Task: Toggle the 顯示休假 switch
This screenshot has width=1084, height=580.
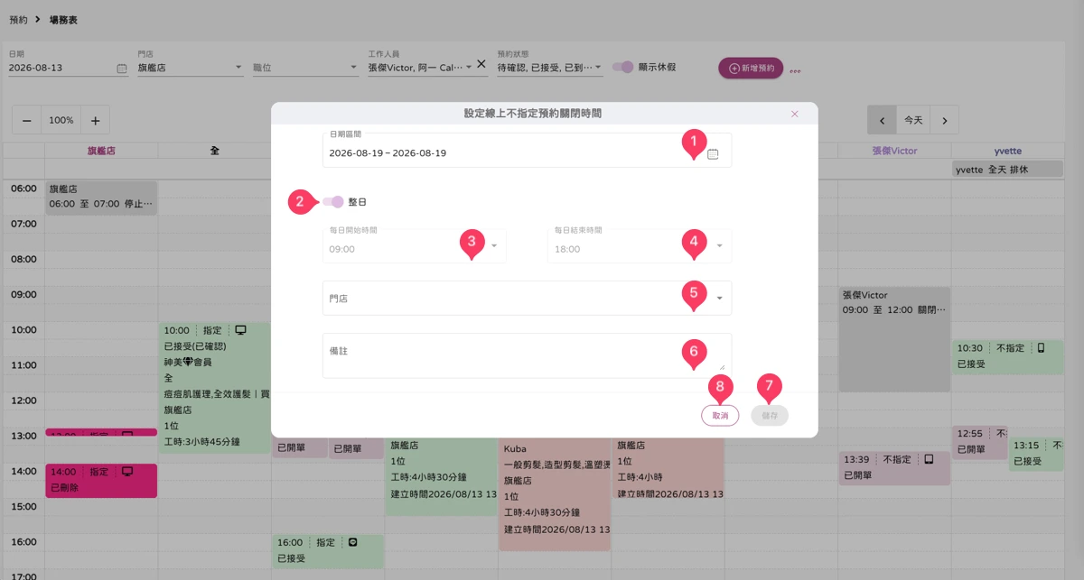Action: tap(622, 67)
